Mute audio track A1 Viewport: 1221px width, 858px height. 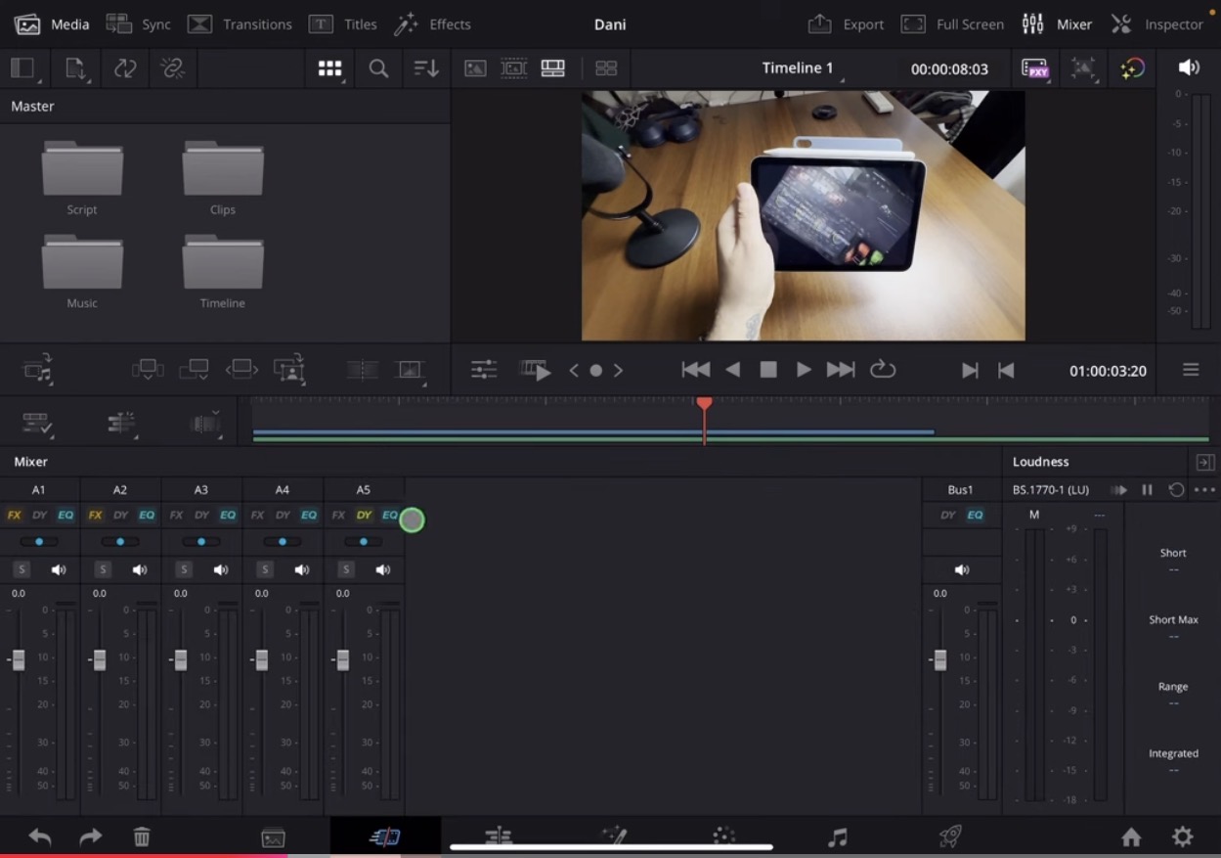click(x=59, y=568)
